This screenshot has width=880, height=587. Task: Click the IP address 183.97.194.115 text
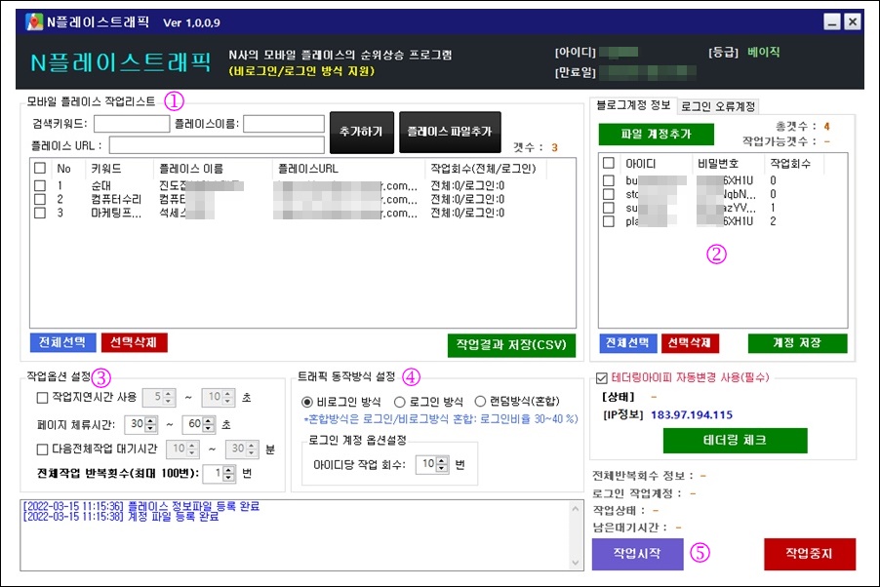[x=692, y=415]
